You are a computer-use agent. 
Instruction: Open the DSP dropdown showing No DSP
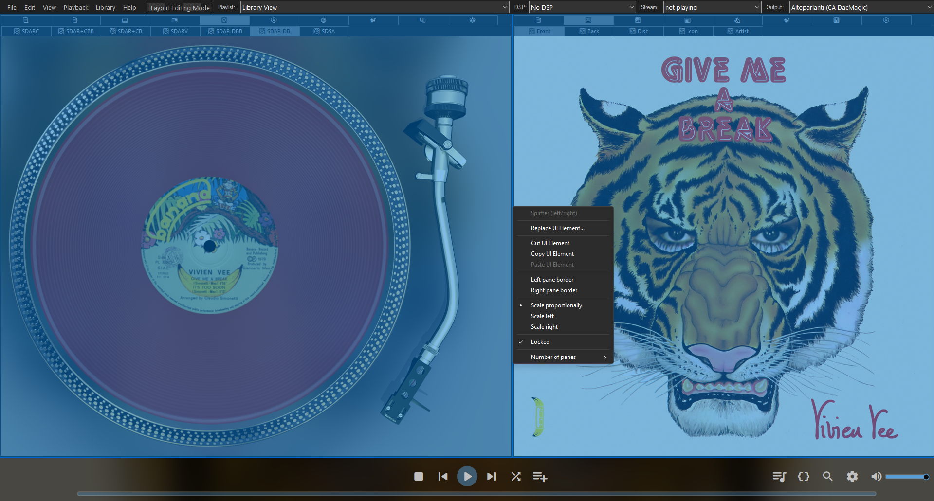[x=583, y=7]
